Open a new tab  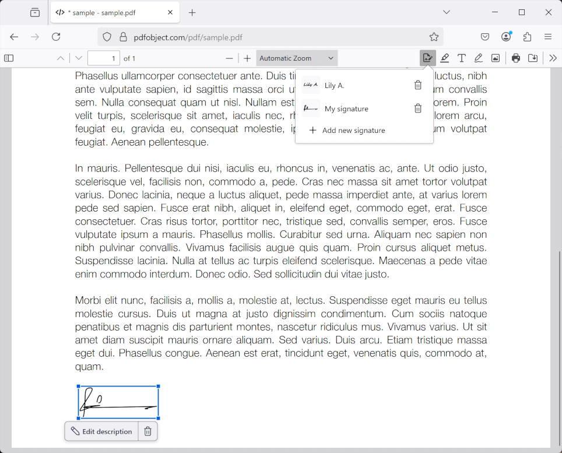192,13
